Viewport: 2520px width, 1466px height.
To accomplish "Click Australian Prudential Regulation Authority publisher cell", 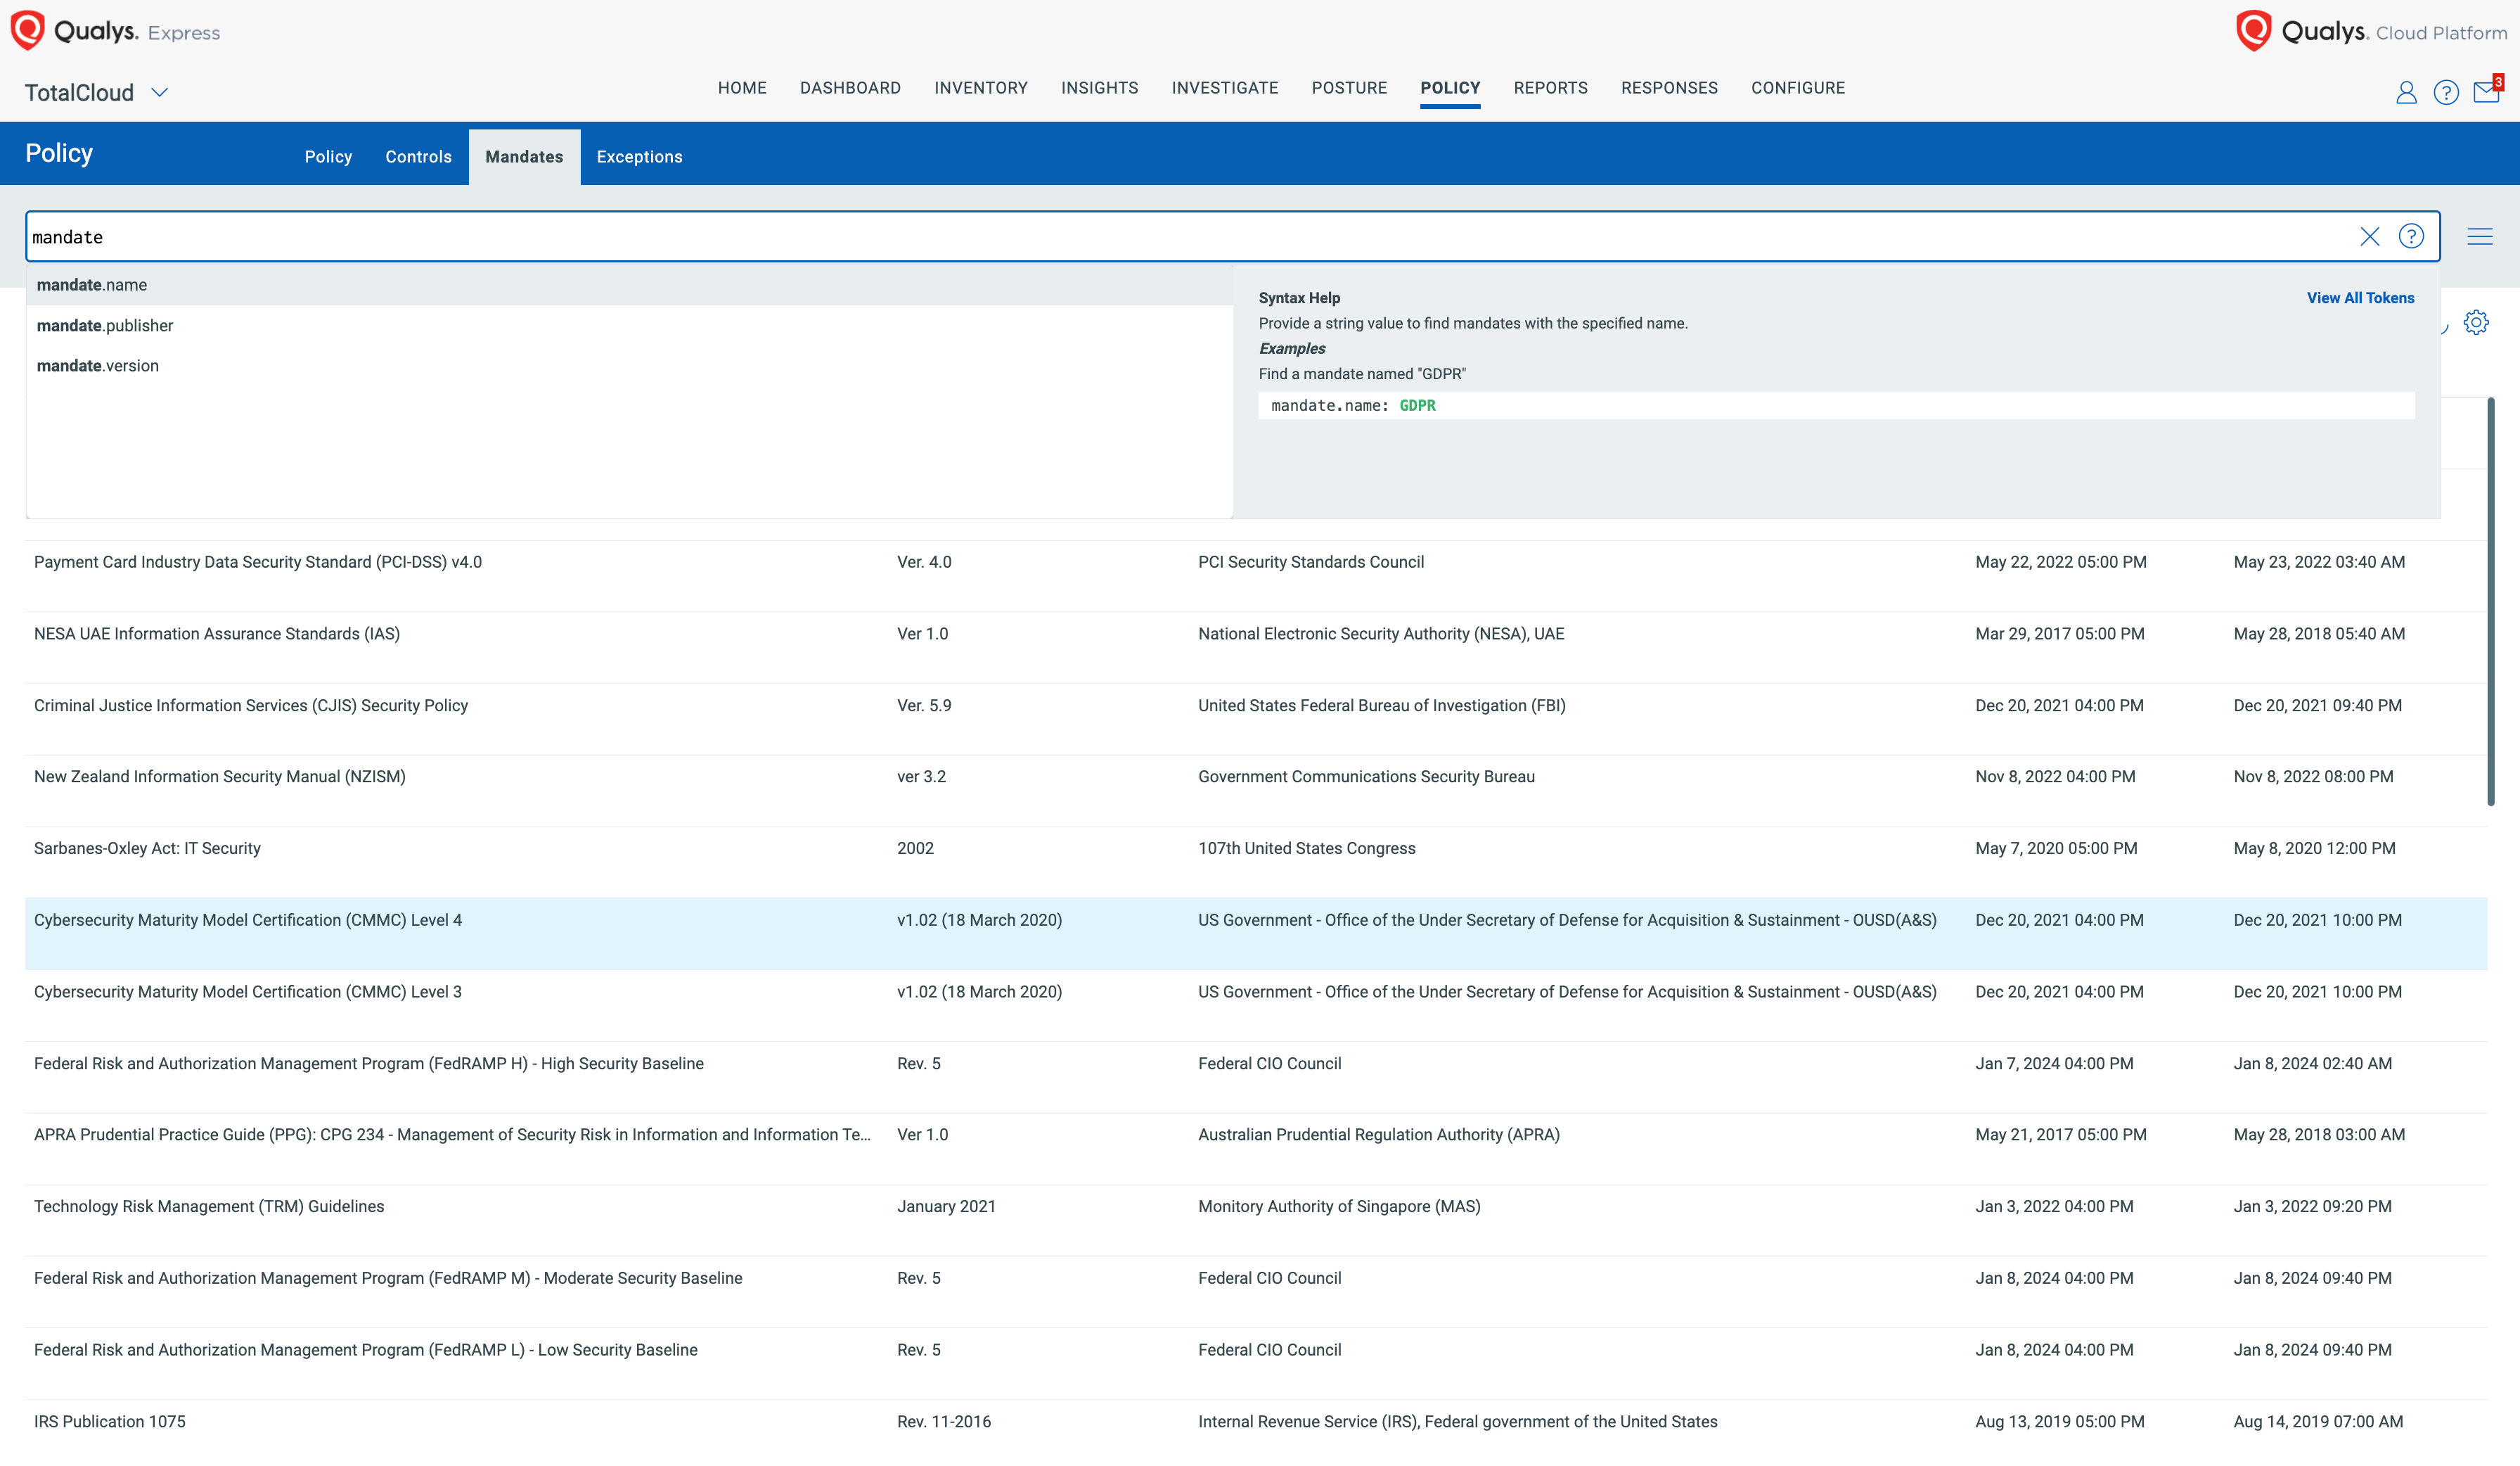I will tap(1379, 1135).
